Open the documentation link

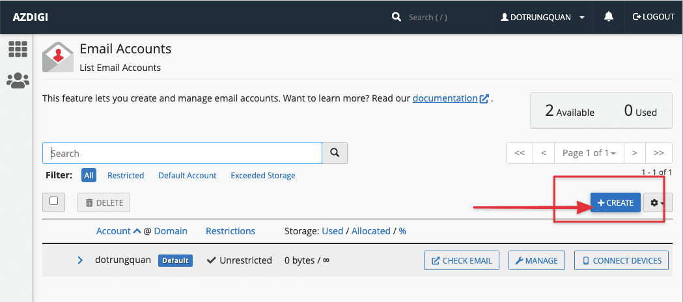coord(445,98)
